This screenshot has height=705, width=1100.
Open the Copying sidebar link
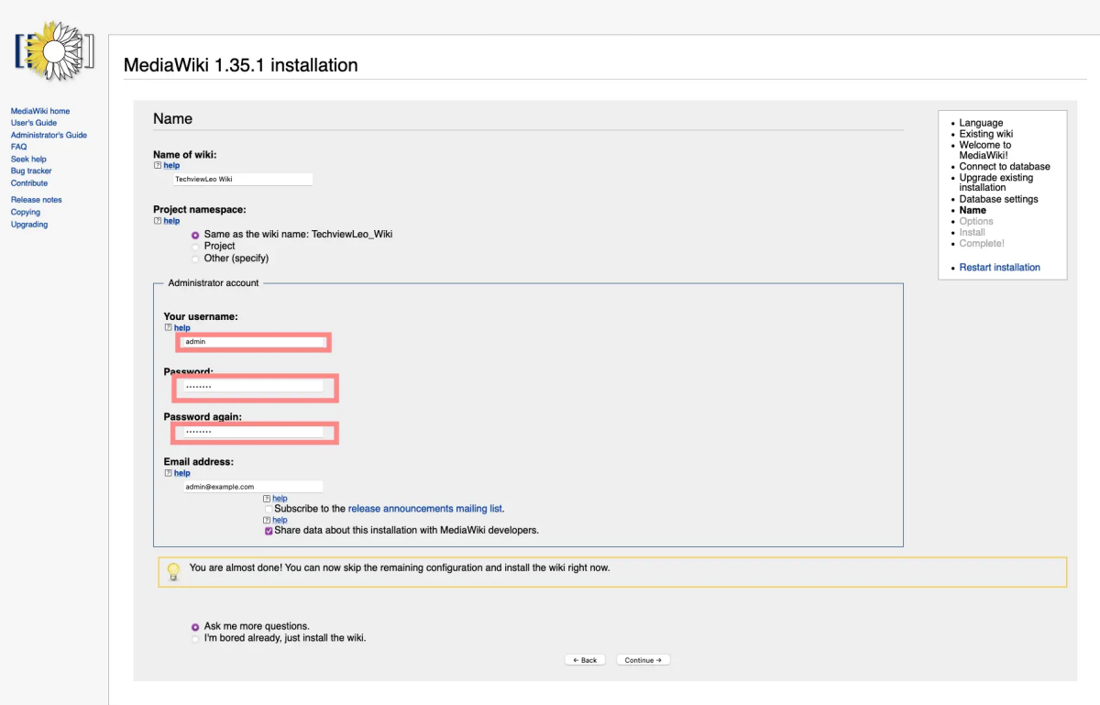[x=26, y=213]
